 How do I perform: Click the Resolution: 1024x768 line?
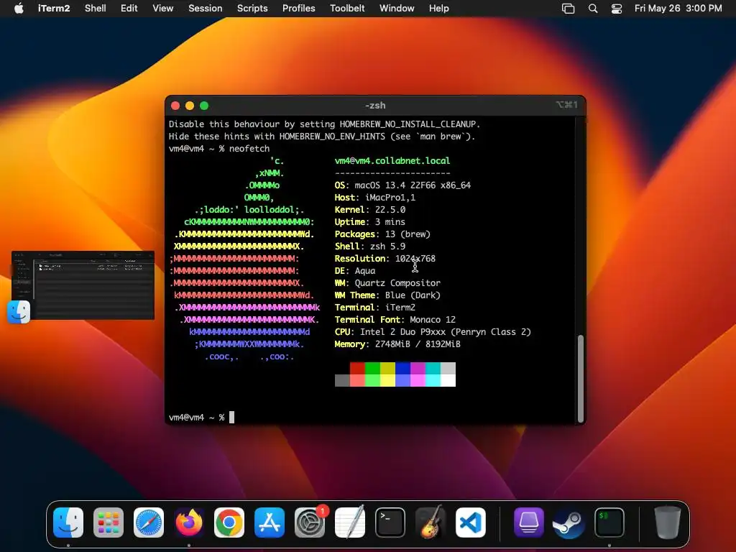click(x=385, y=259)
